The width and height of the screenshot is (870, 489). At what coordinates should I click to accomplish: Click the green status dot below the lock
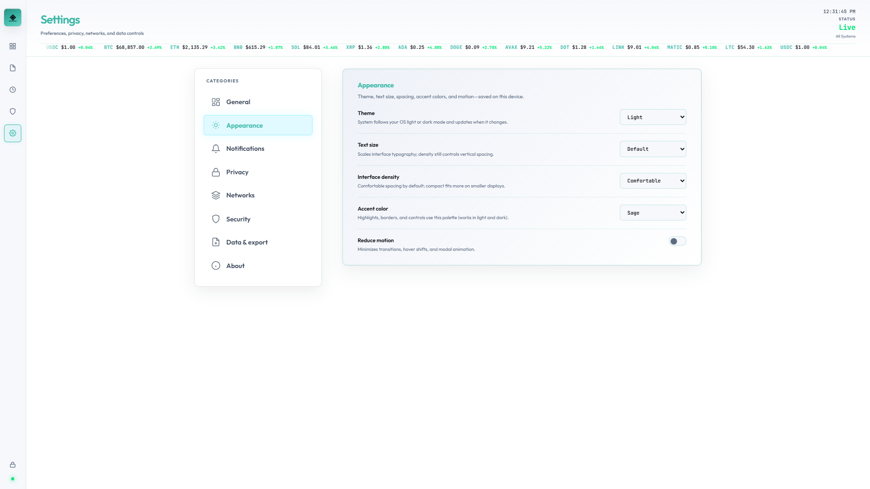pos(13,479)
